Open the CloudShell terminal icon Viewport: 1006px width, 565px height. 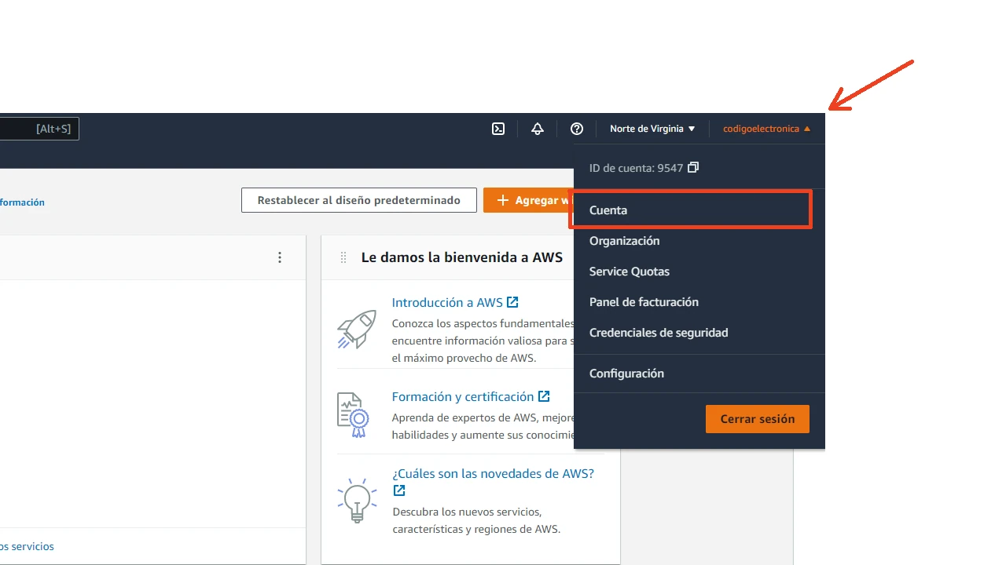pos(498,129)
